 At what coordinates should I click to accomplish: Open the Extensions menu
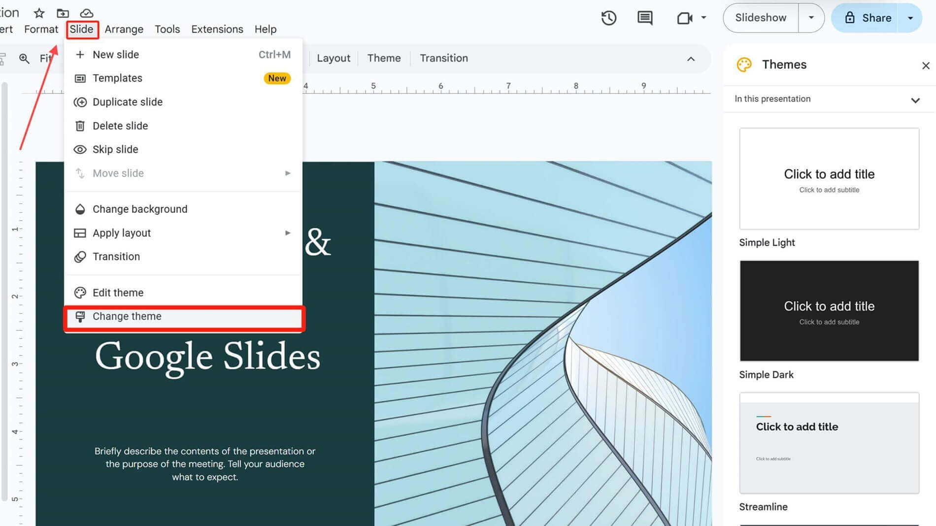217,29
